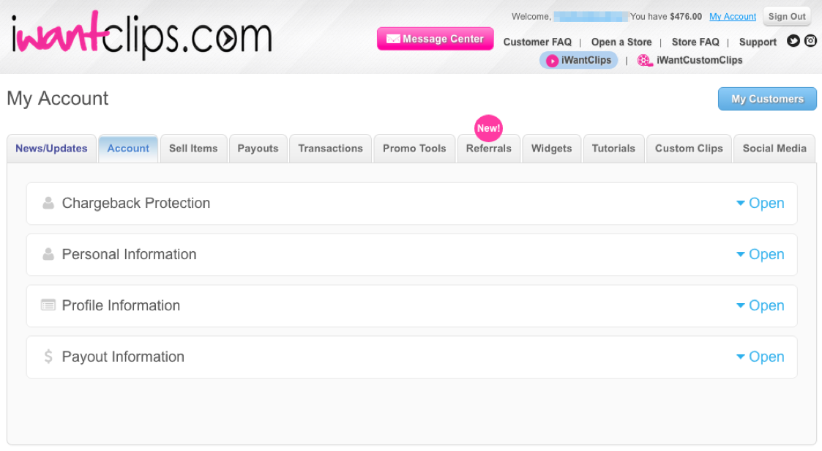Click the card icon beside Profile Information
The width and height of the screenshot is (822, 451).
[48, 305]
